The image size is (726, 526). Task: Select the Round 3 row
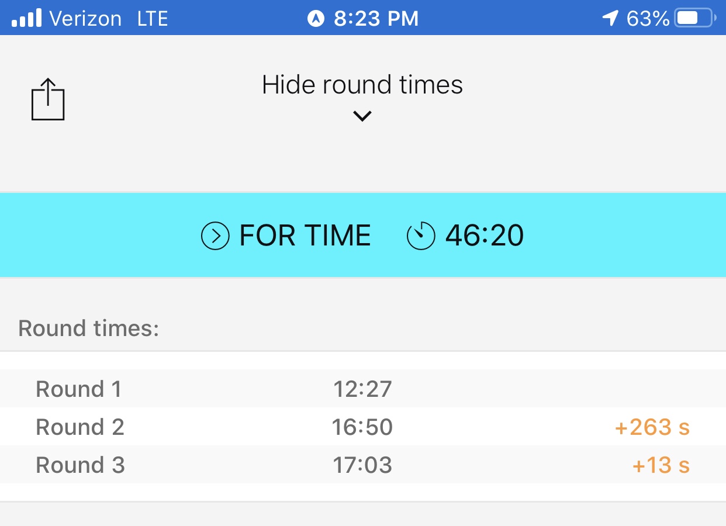[x=80, y=465]
